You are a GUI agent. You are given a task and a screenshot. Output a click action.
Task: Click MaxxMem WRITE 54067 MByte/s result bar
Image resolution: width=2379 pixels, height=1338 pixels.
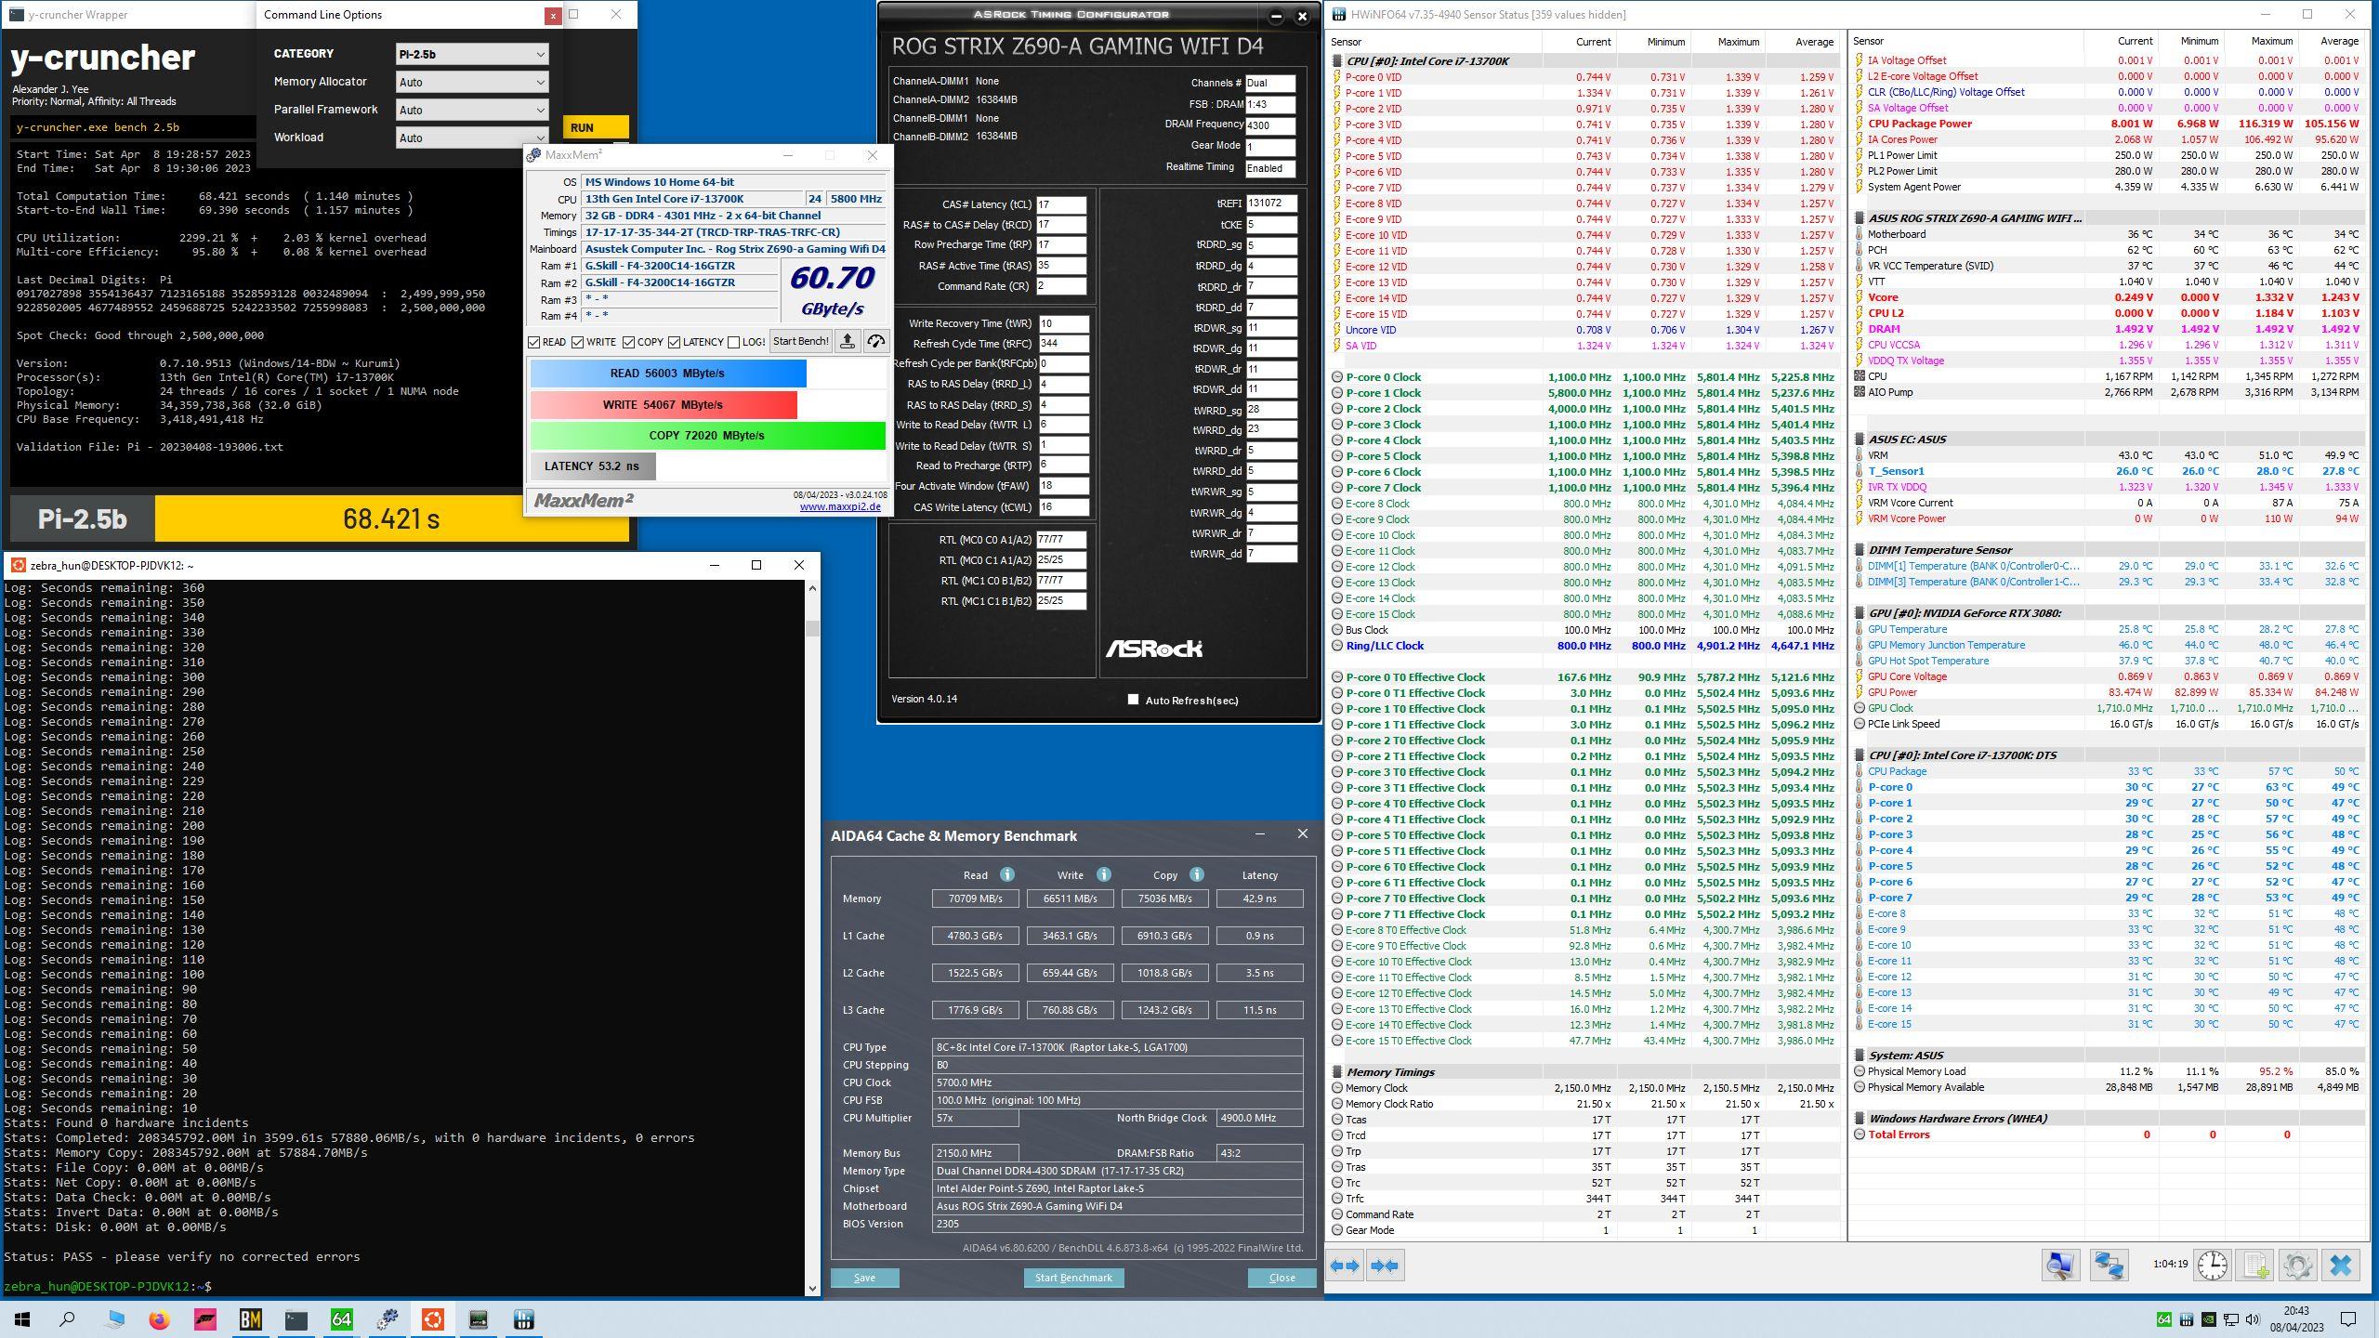[x=664, y=405]
